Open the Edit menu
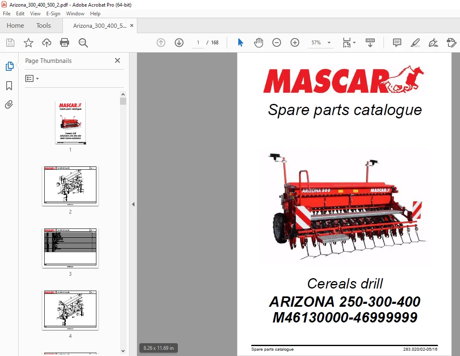460x356 pixels. 20,14
